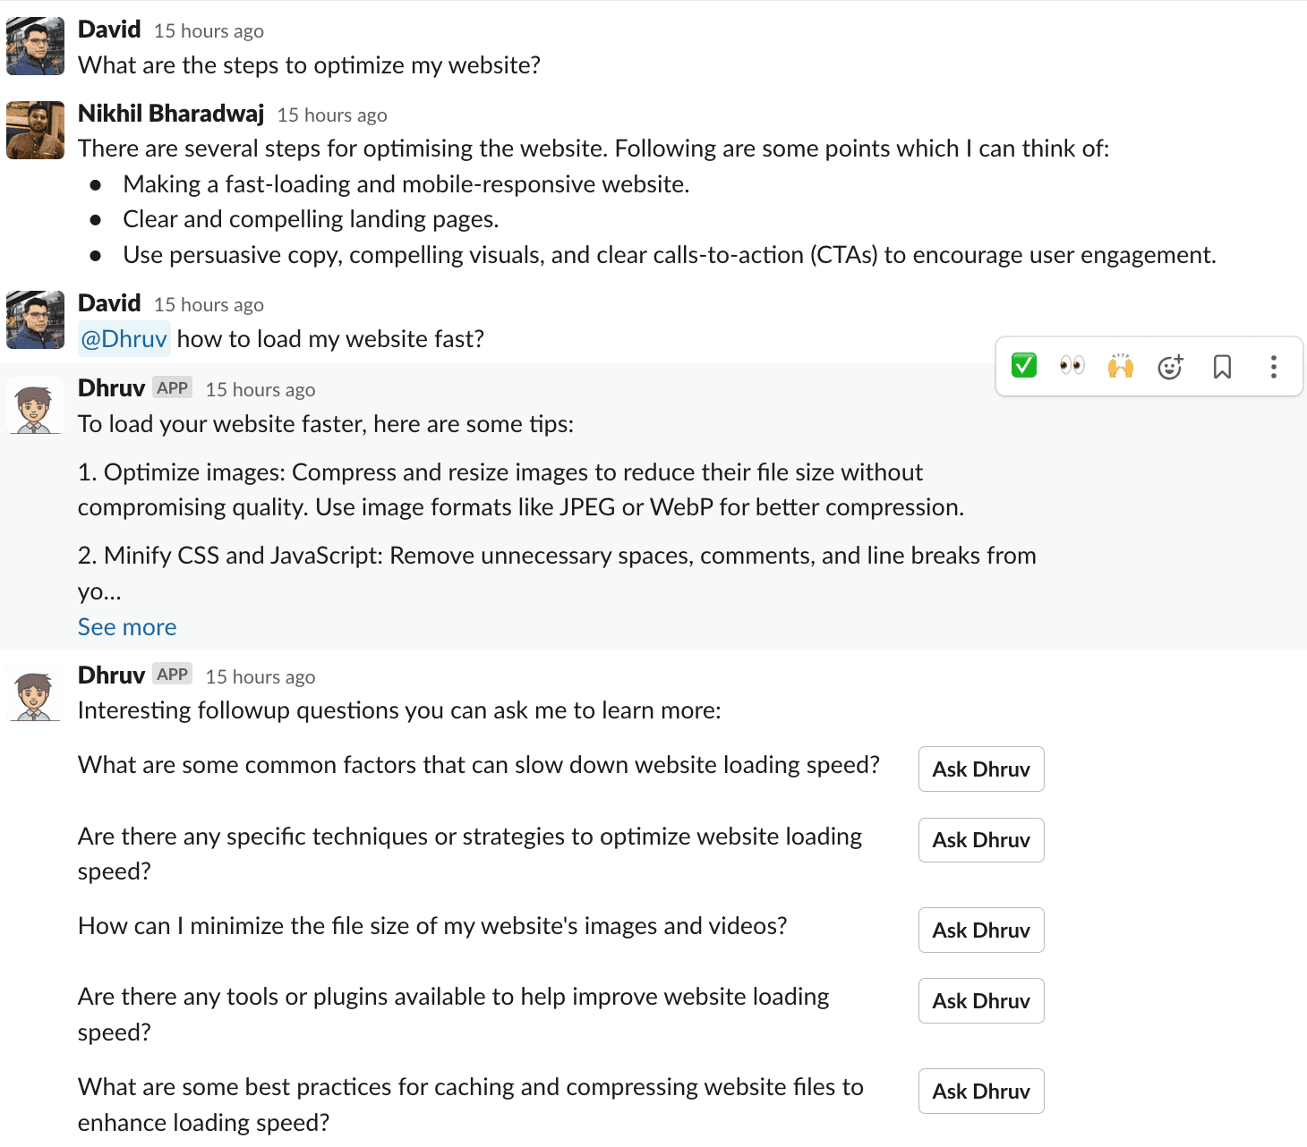Ask Dhruv about common slow-down factors
Viewport: 1307px width, 1147px height.
(x=981, y=769)
